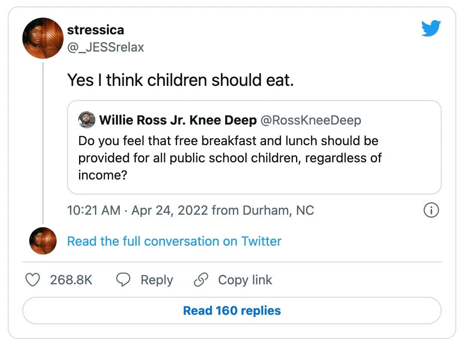Click the heart like icon
The height and width of the screenshot is (350, 464).
pyautogui.click(x=33, y=280)
